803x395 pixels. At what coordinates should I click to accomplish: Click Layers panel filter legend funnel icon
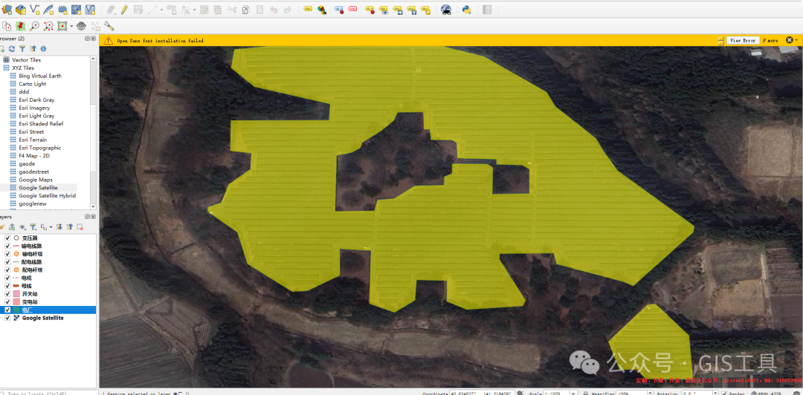click(32, 226)
